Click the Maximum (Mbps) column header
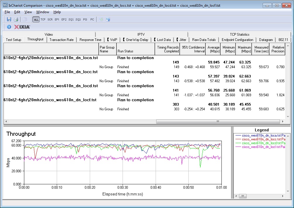Viewport: 294px width, 208px height. pos(244,49)
